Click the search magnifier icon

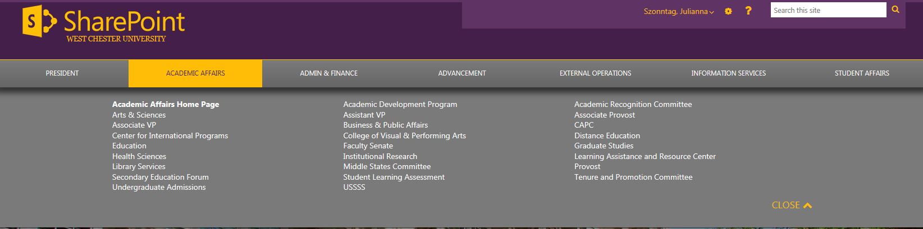(895, 10)
